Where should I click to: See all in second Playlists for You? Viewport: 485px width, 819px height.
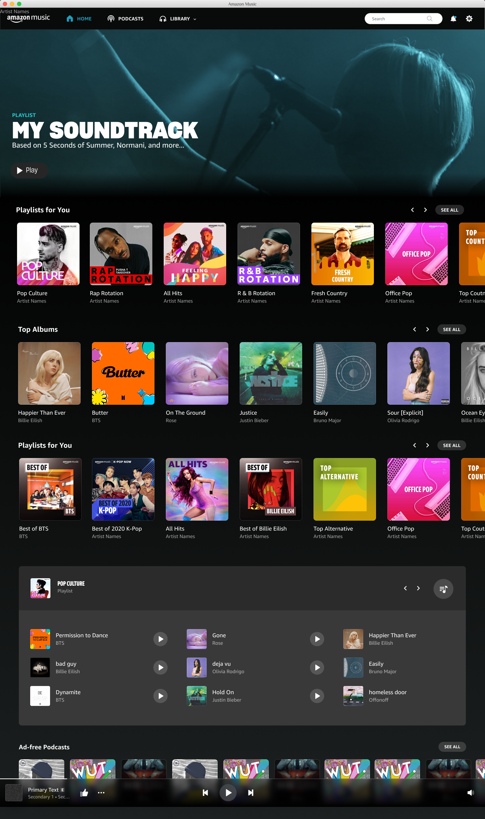tap(452, 445)
